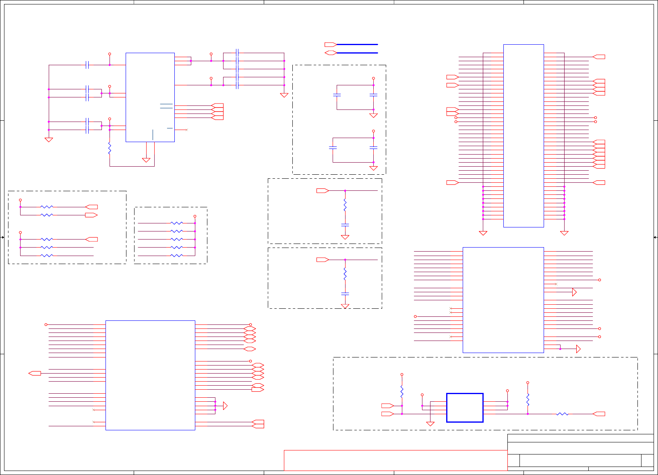658x475 pixels.
Task: Click the input port in the lower RC dashed box
Action: [x=323, y=260]
